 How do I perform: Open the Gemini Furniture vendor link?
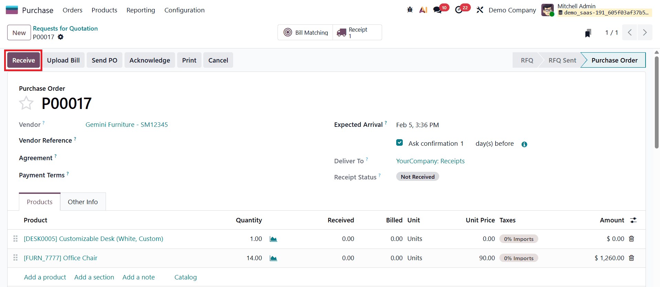tap(127, 125)
